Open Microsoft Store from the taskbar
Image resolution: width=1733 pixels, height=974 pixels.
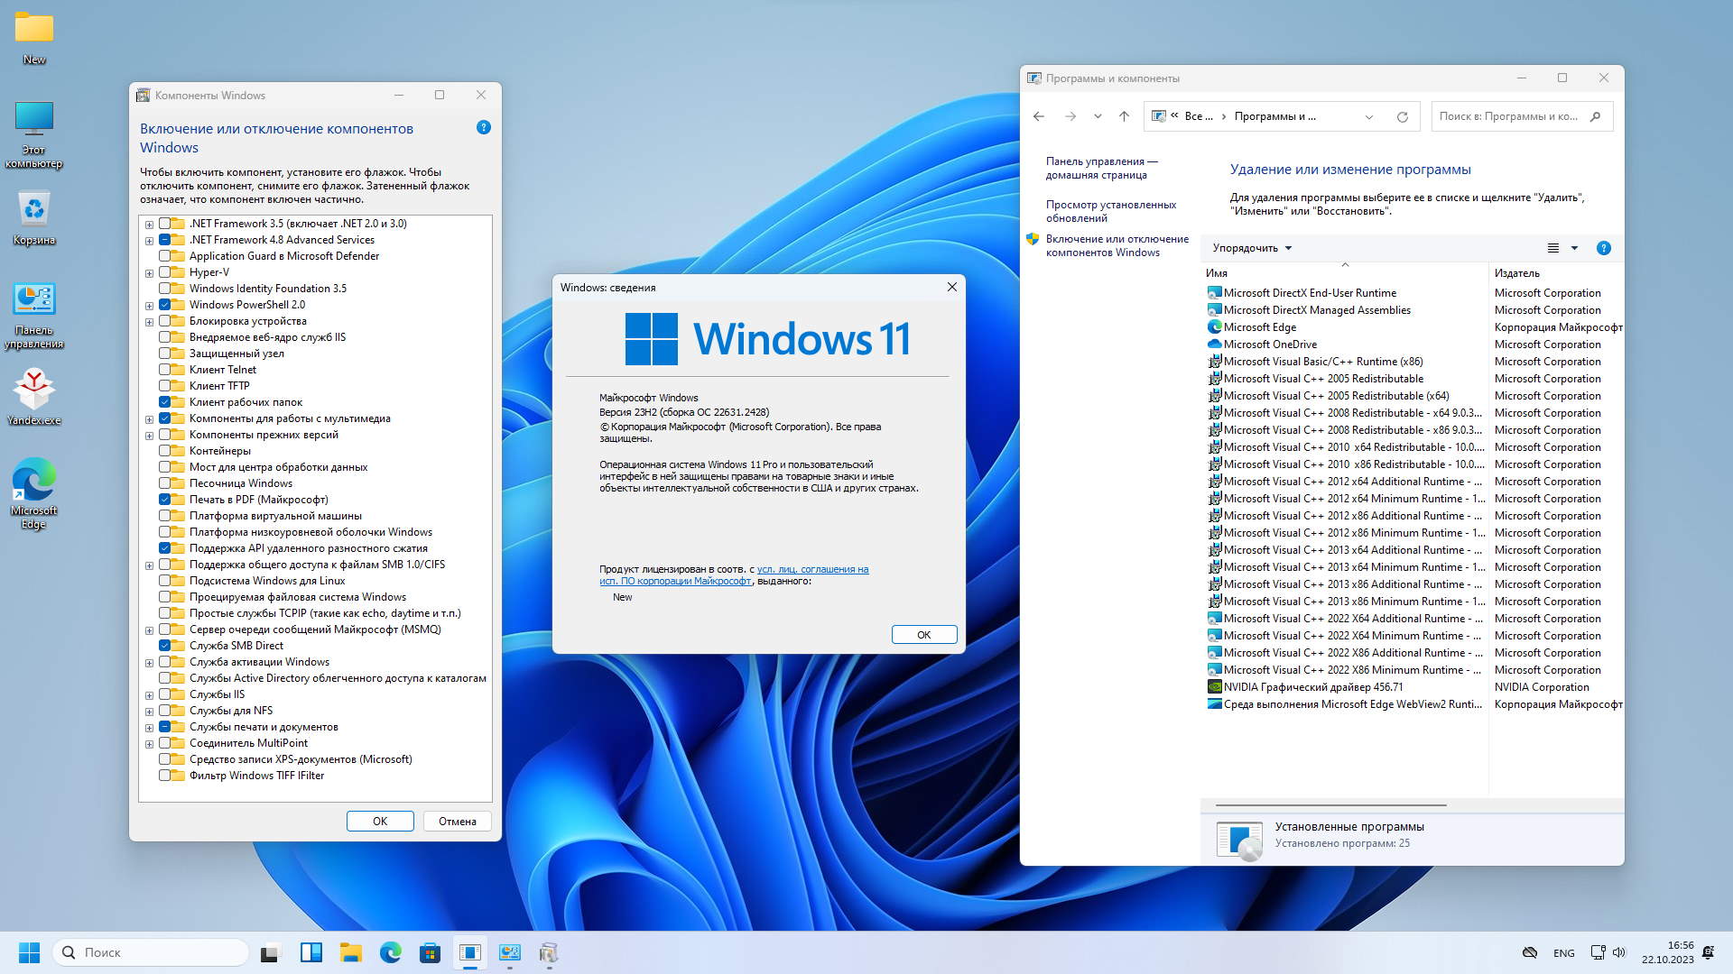430,952
